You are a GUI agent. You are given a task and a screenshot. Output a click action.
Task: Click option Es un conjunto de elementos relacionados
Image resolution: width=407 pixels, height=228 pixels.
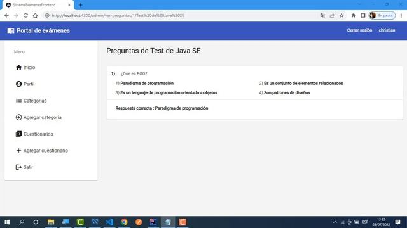[x=303, y=83]
